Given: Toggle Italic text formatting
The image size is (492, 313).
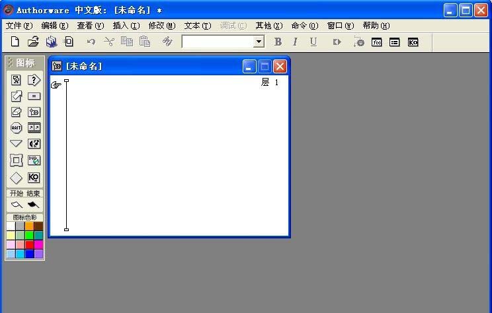Looking at the screenshot, I should tap(295, 42).
